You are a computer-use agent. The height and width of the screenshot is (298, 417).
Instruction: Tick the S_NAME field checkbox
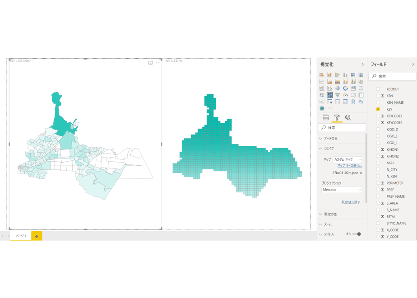[x=378, y=210]
